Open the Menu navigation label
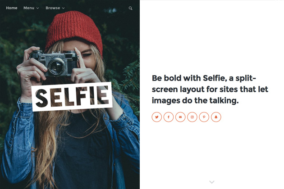This screenshot has width=284, height=189. click(x=29, y=8)
